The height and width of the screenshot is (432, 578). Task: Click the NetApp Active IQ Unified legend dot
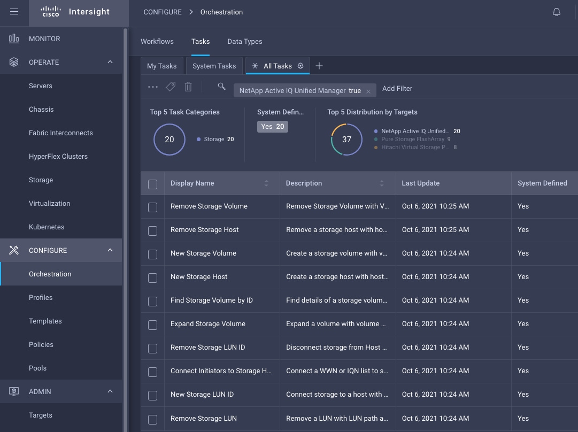point(376,131)
